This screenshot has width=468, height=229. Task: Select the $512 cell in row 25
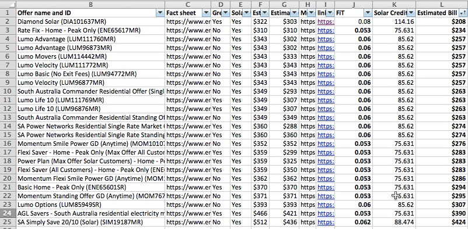260,222
